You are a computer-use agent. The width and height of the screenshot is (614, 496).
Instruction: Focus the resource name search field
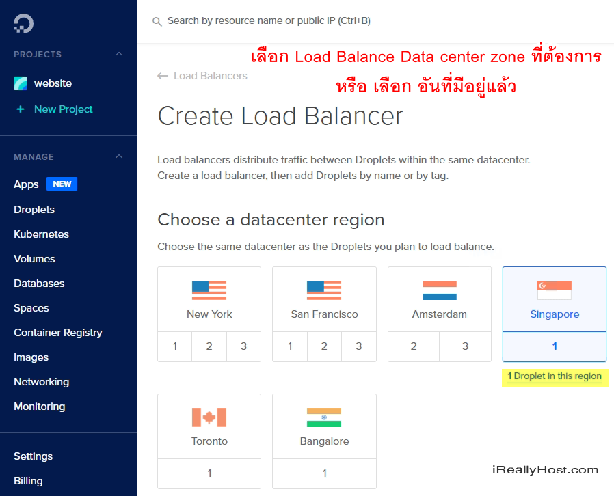point(269,20)
